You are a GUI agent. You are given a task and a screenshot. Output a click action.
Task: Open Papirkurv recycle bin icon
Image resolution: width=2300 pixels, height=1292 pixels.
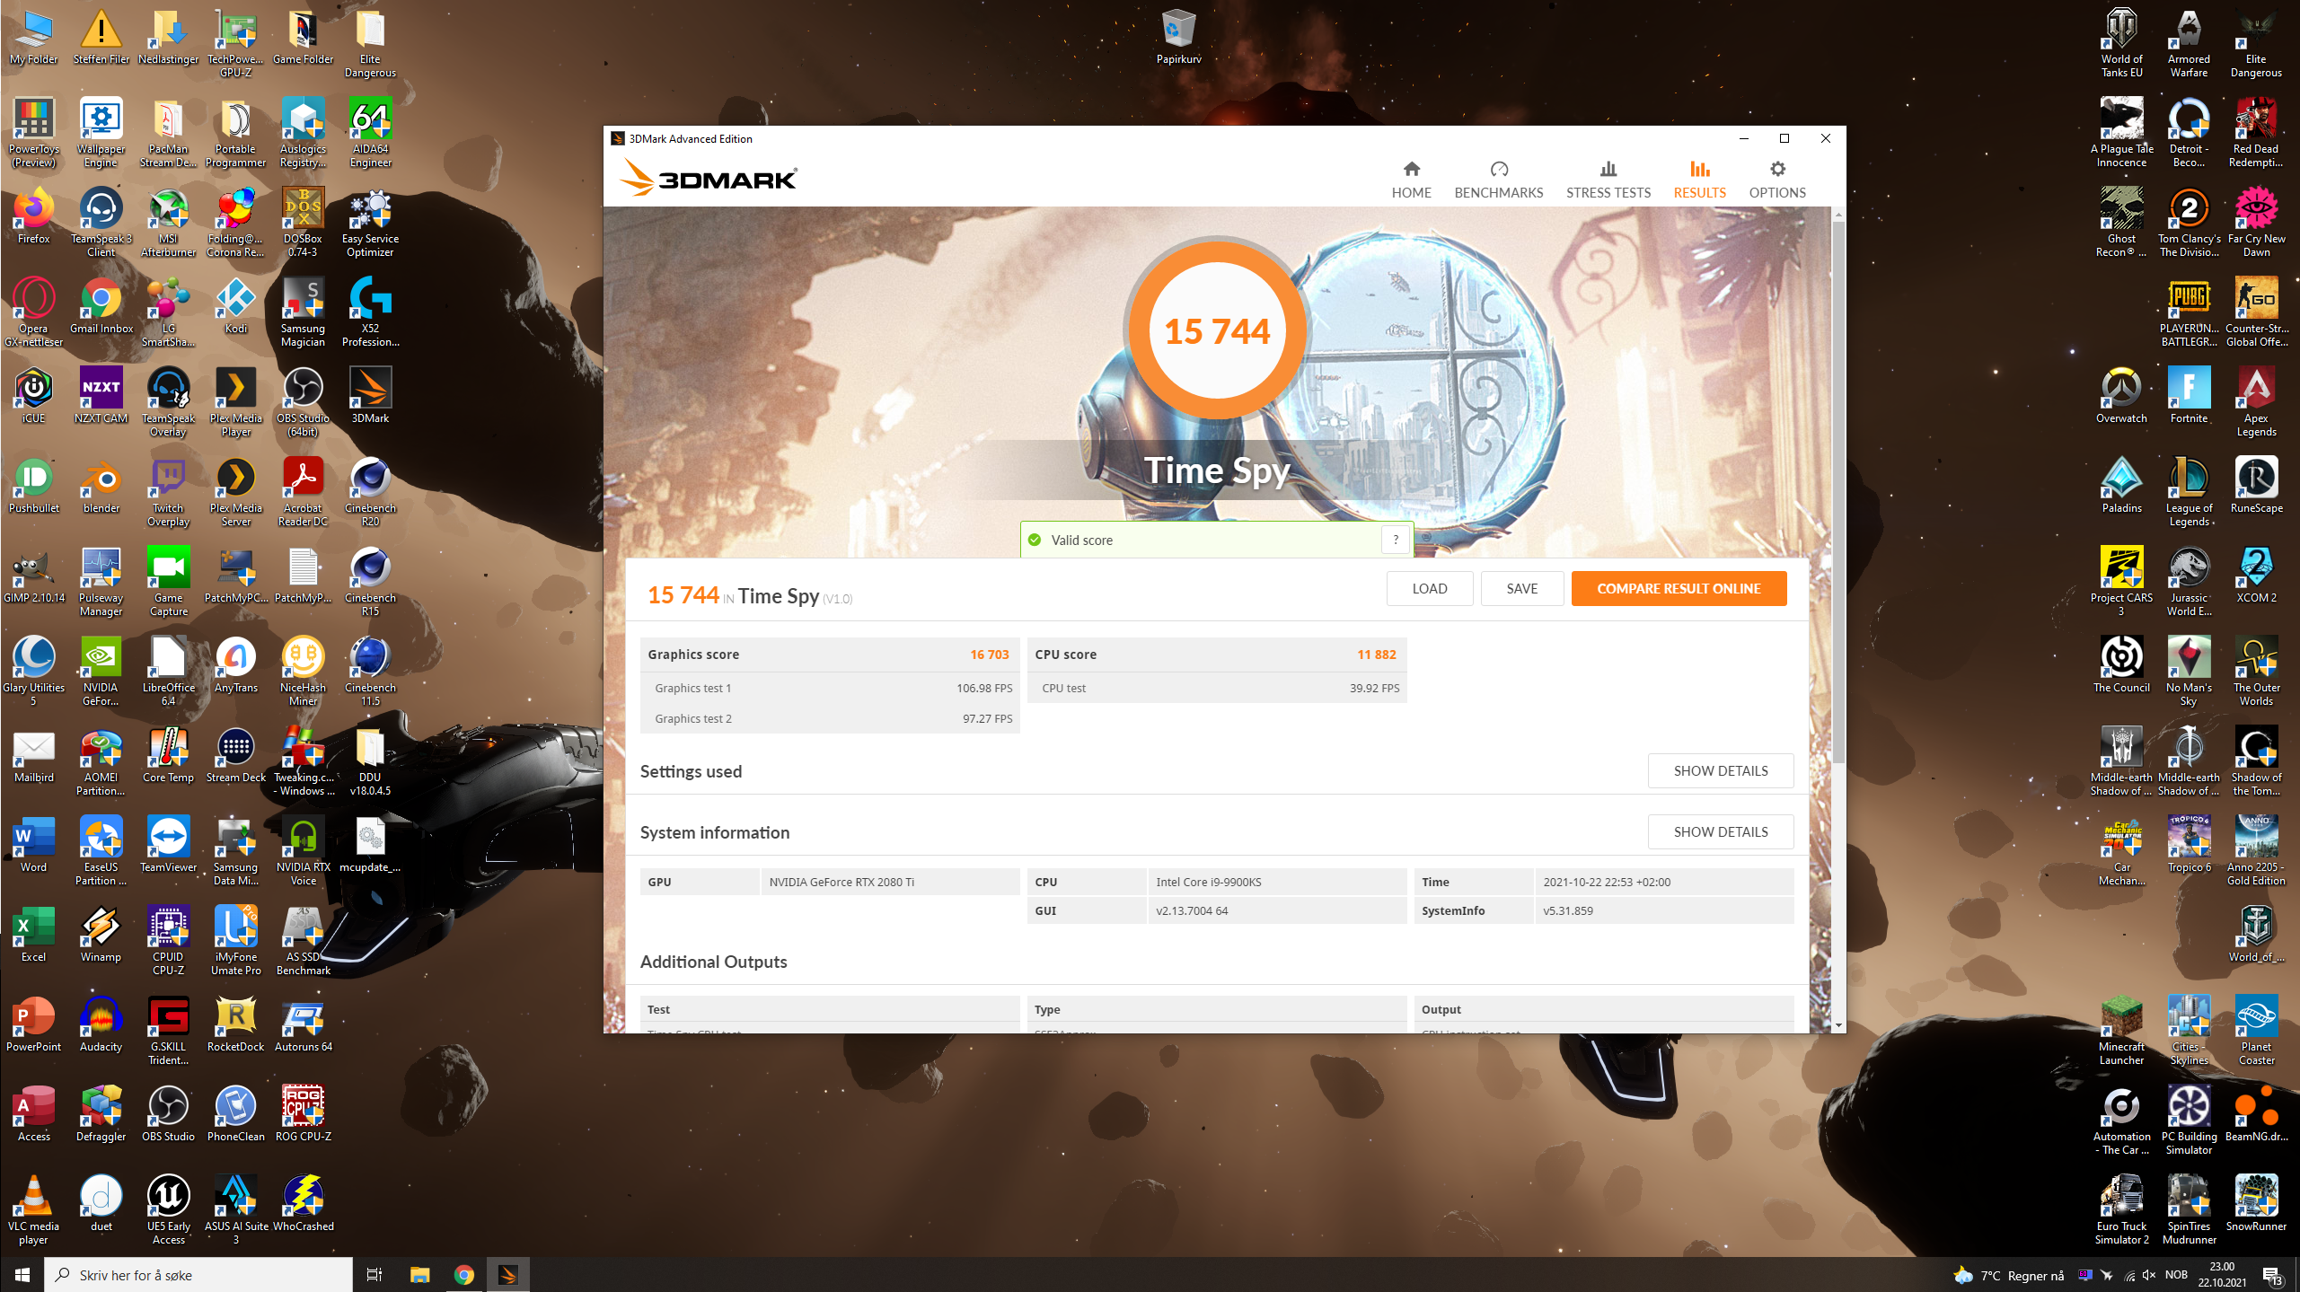click(1178, 38)
